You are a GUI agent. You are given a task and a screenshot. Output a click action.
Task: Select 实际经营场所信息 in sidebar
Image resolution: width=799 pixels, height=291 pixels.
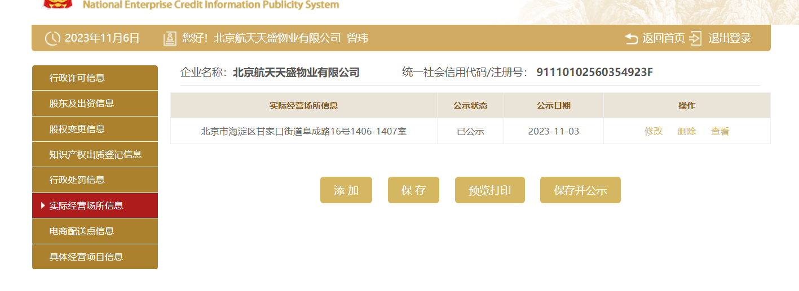click(x=95, y=205)
